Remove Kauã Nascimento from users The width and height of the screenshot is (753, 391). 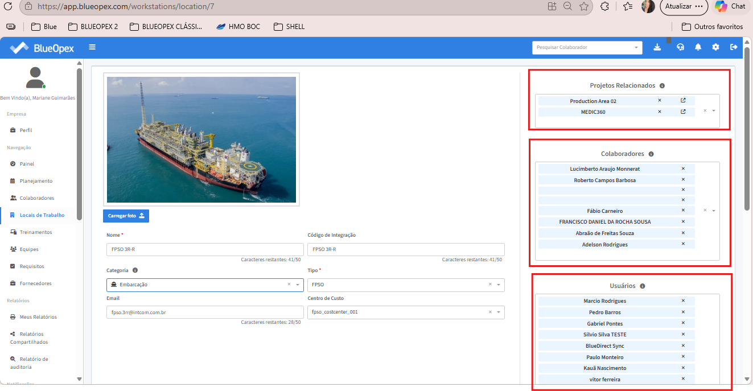point(683,368)
